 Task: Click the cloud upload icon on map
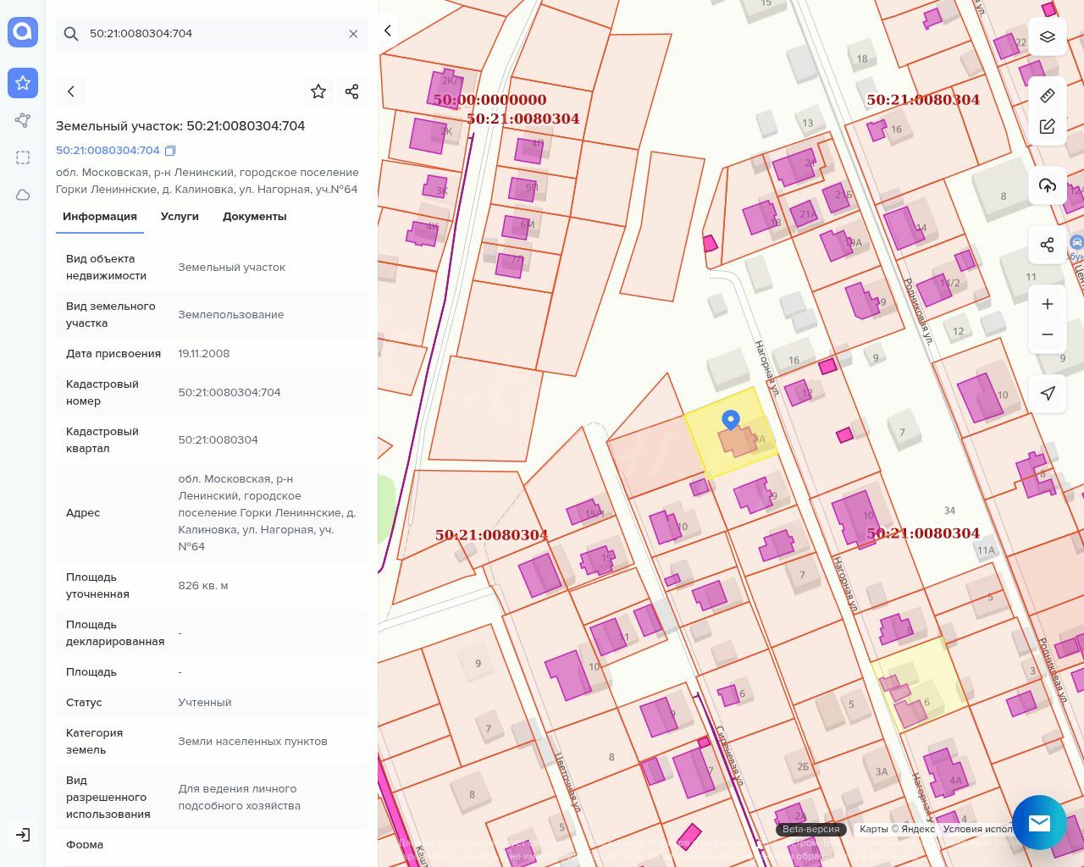coord(1047,185)
